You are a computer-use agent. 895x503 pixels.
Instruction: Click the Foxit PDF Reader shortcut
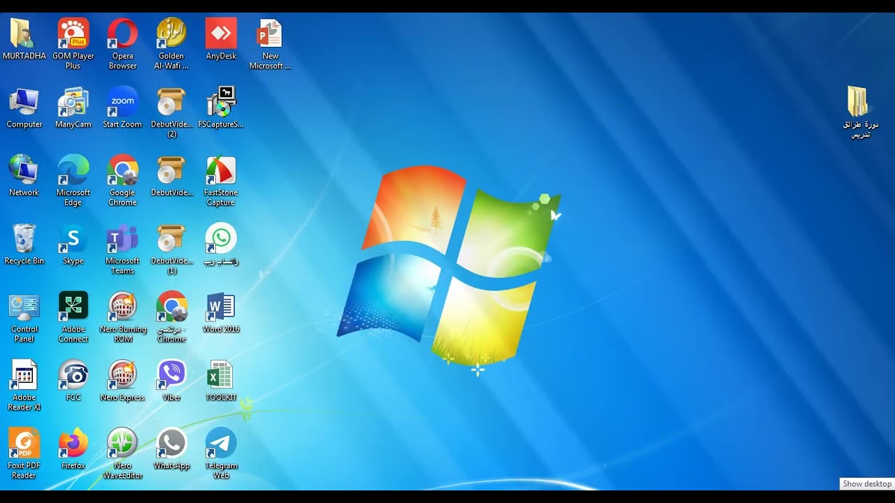(x=24, y=444)
